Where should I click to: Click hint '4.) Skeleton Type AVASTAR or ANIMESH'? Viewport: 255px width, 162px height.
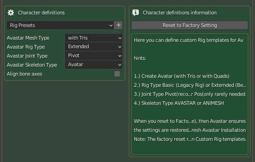(x=179, y=103)
